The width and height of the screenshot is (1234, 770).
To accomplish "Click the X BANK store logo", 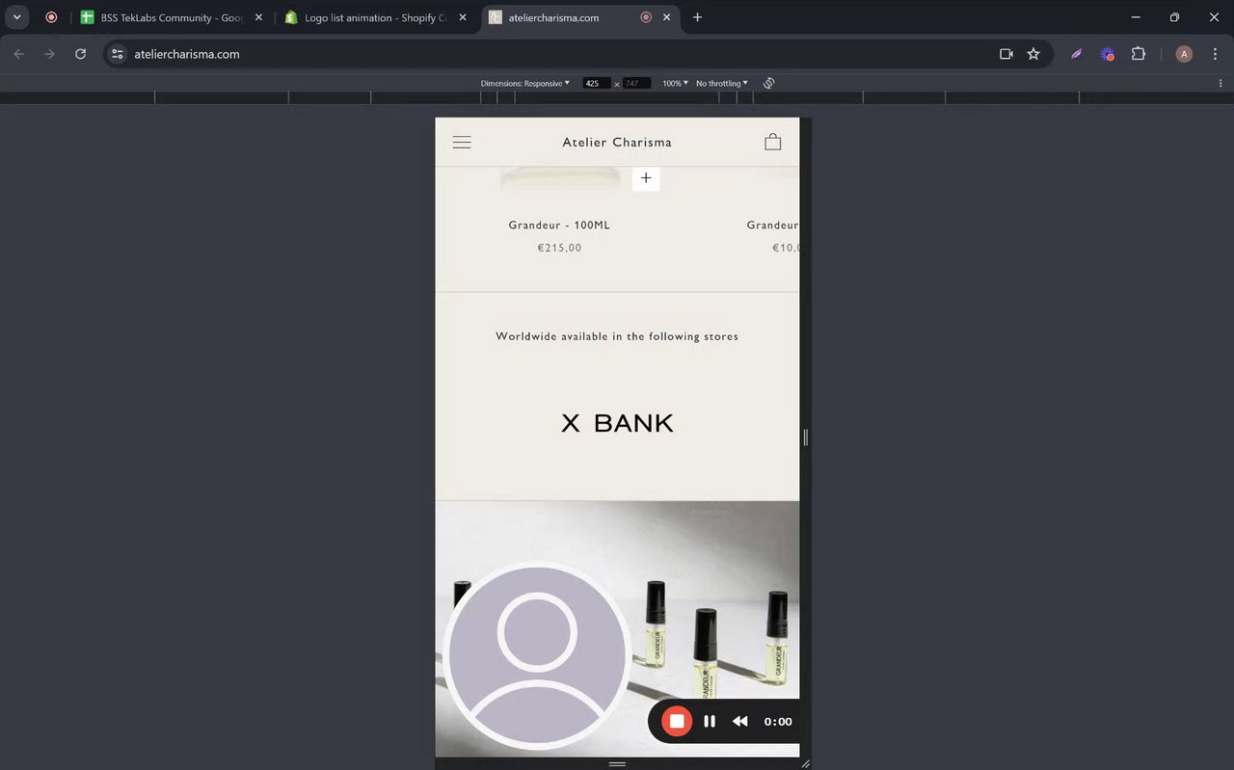I will click(617, 423).
